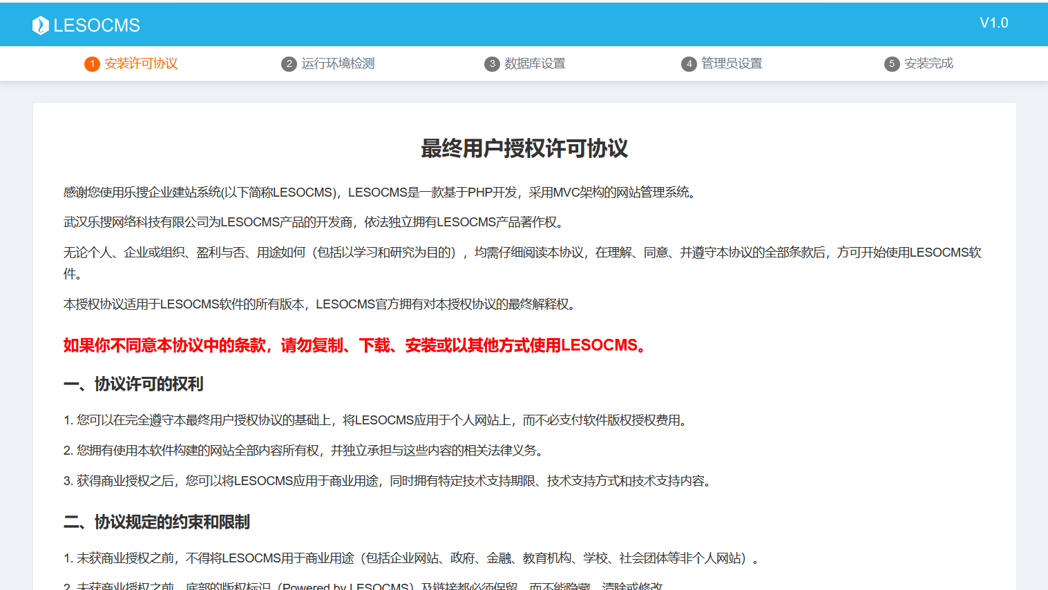Click clause 1. 未获商业授权之前，不得将LESOCMS用于商业用途
The height and width of the screenshot is (590, 1048).
[413, 558]
